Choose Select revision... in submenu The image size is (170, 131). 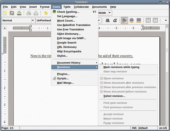coord(128,96)
